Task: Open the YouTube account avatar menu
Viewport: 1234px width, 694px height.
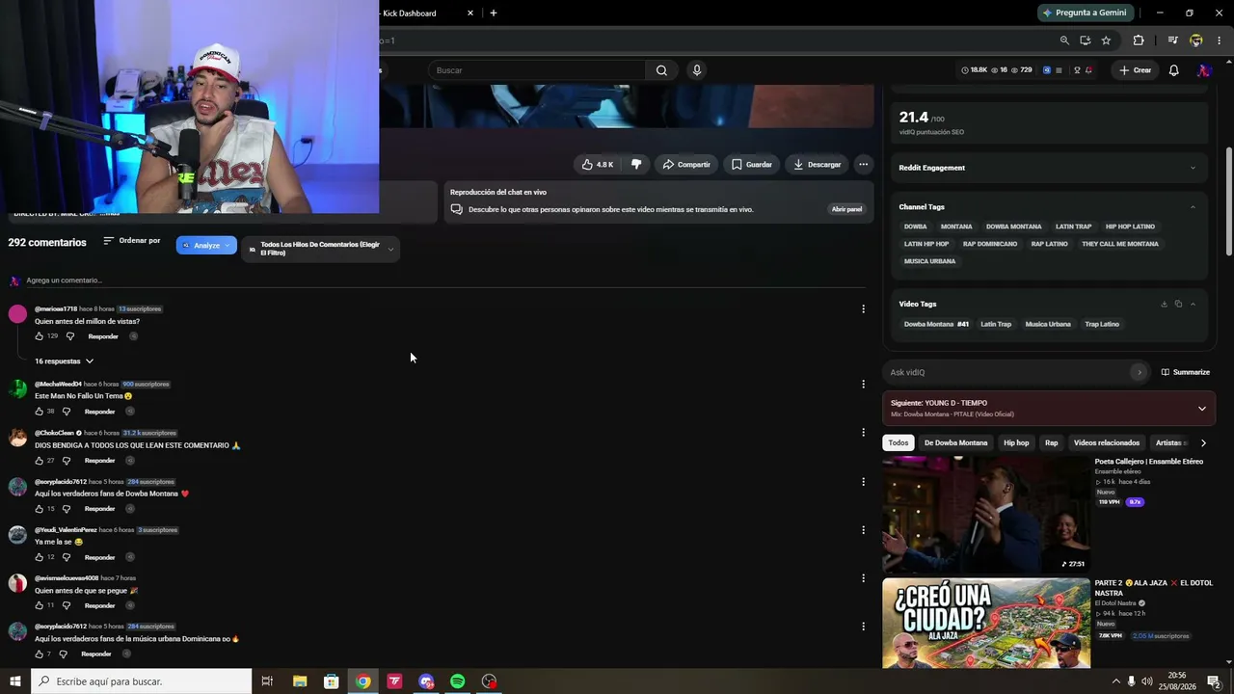Action: [1204, 70]
